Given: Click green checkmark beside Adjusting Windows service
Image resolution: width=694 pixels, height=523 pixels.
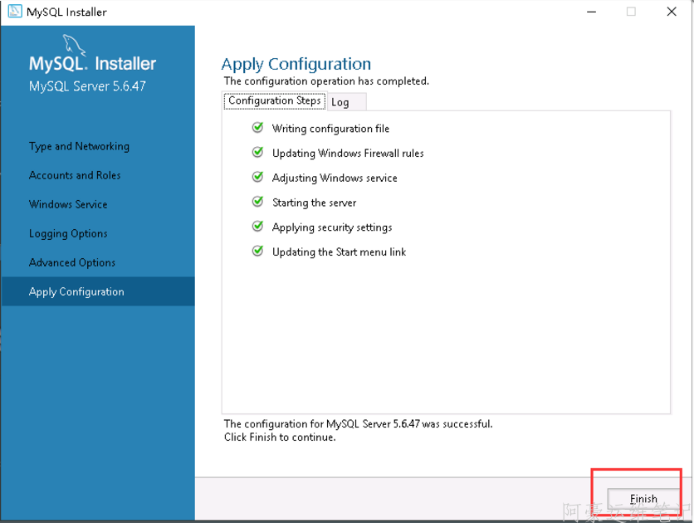Looking at the screenshot, I should point(257,178).
